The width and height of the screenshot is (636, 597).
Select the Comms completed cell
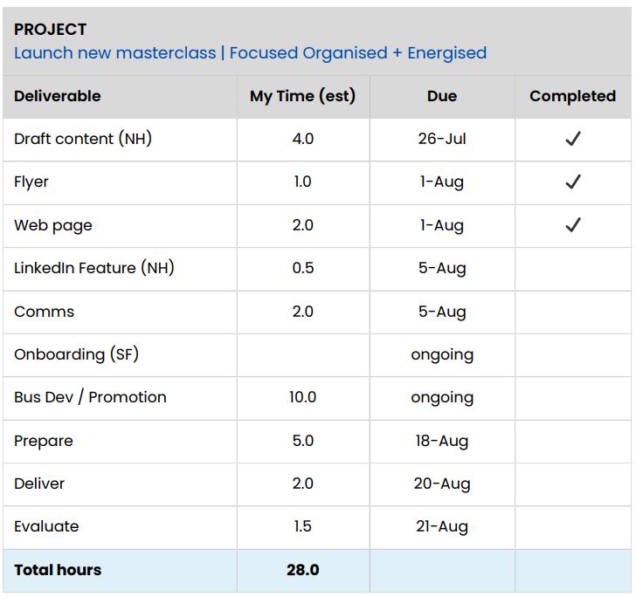(573, 312)
